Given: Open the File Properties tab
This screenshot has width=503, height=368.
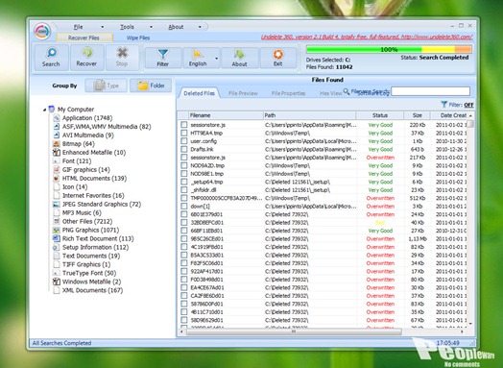Looking at the screenshot, I should [x=288, y=93].
